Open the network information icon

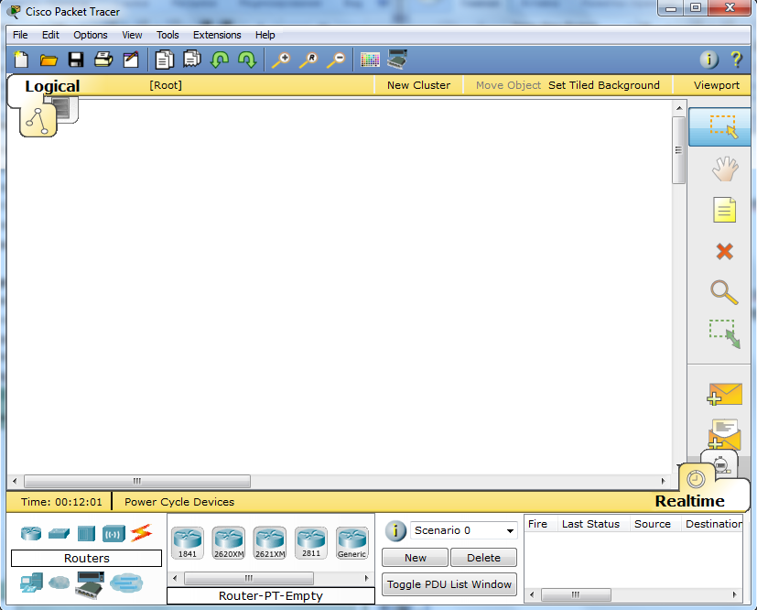click(709, 60)
